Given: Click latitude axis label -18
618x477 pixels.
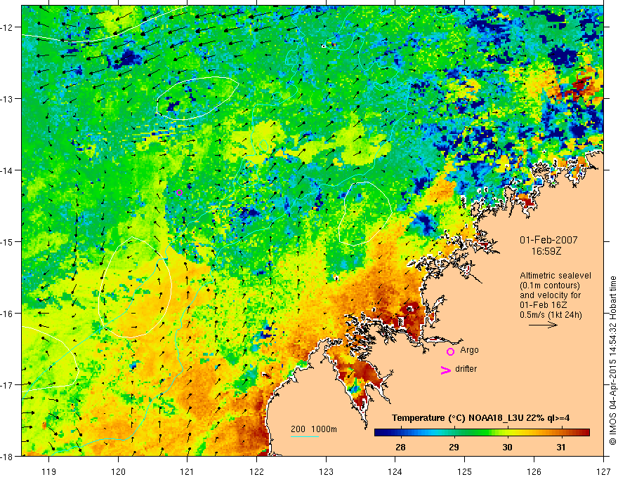Looking at the screenshot, I should point(8,457).
